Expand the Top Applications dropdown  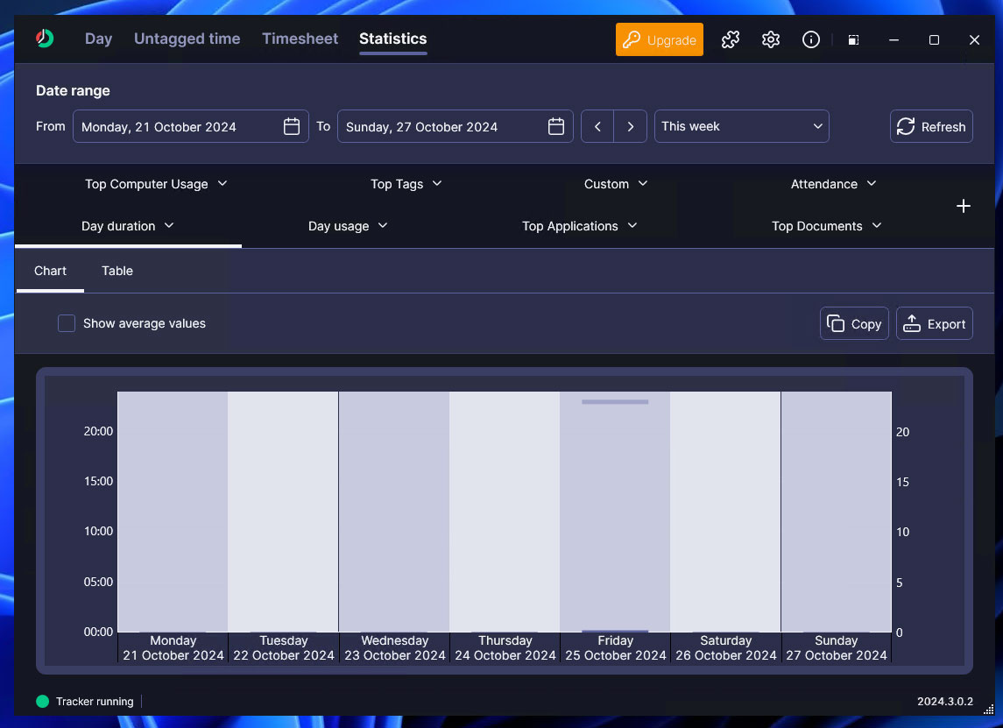(579, 226)
